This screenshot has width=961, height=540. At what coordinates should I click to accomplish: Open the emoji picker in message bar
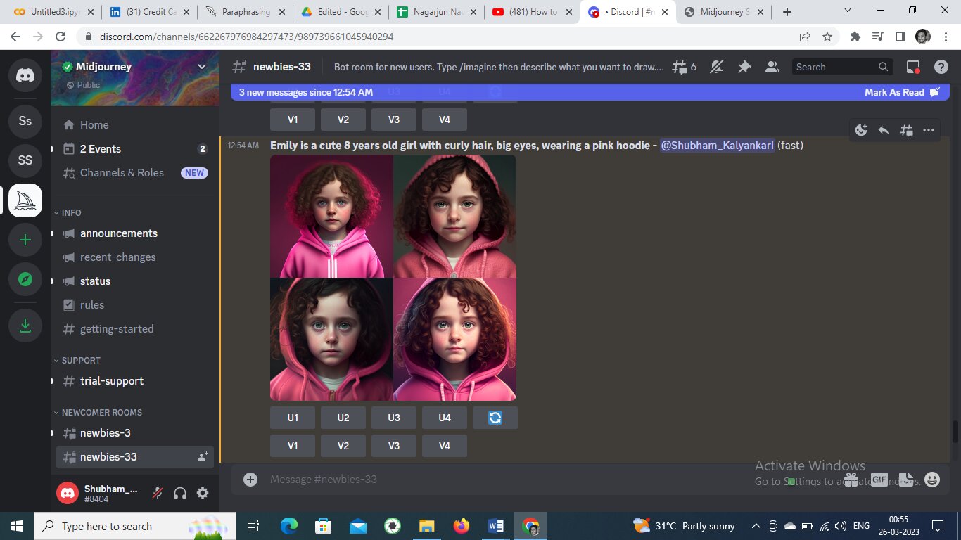pyautogui.click(x=932, y=480)
